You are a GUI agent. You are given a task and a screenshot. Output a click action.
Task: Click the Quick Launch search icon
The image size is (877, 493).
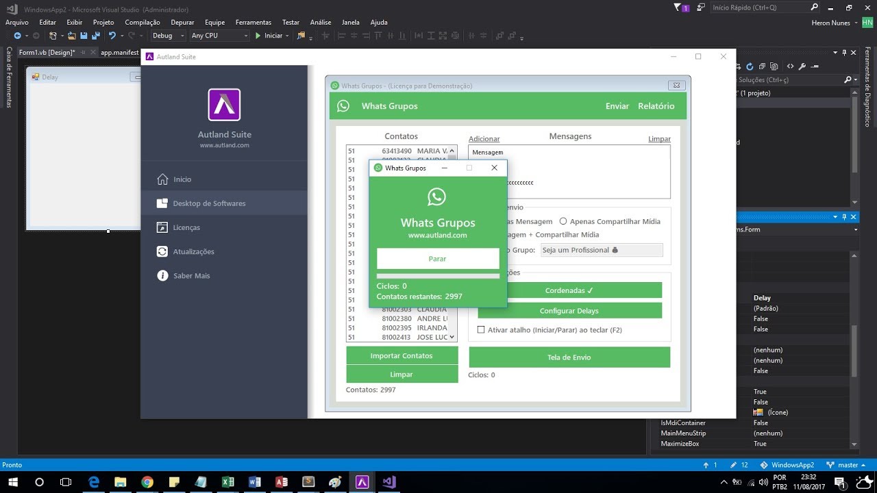point(815,8)
